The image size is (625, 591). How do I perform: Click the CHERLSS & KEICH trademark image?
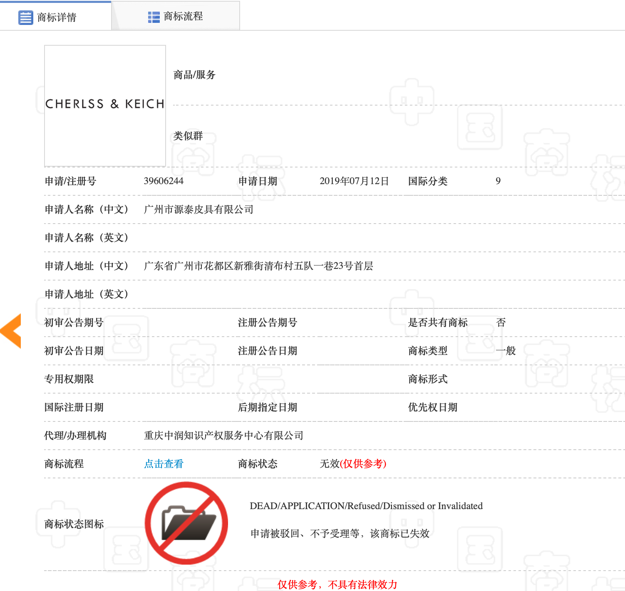pyautogui.click(x=105, y=106)
